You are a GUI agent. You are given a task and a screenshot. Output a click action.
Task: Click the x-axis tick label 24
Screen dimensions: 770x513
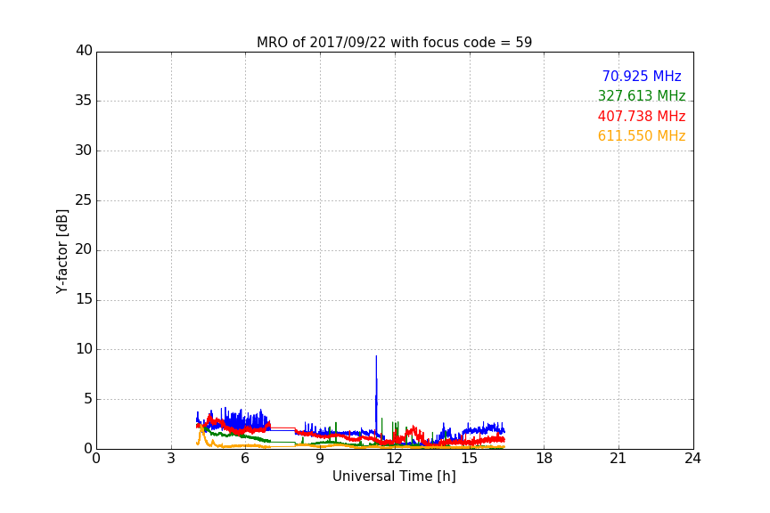point(693,459)
